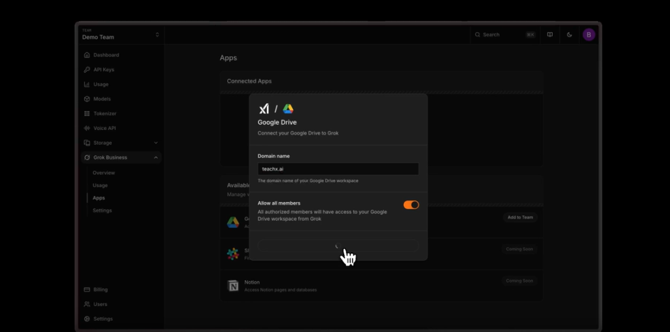Click the API Keys key icon
The image size is (670, 332).
87,69
